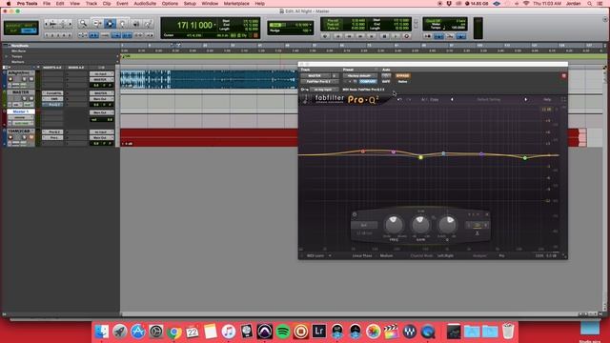Image resolution: width=610 pixels, height=343 pixels.
Task: Open the FabFilter Pro-Q 2 insert selector
Action: click(319, 81)
